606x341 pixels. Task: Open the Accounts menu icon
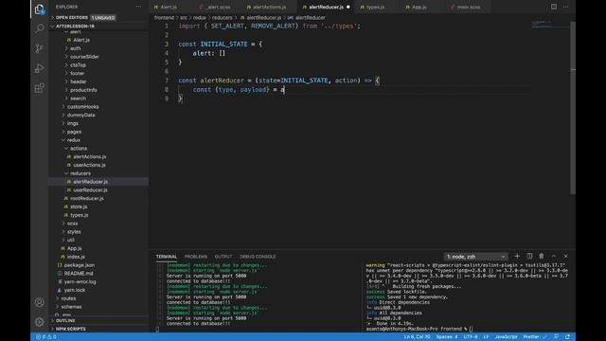click(39, 302)
